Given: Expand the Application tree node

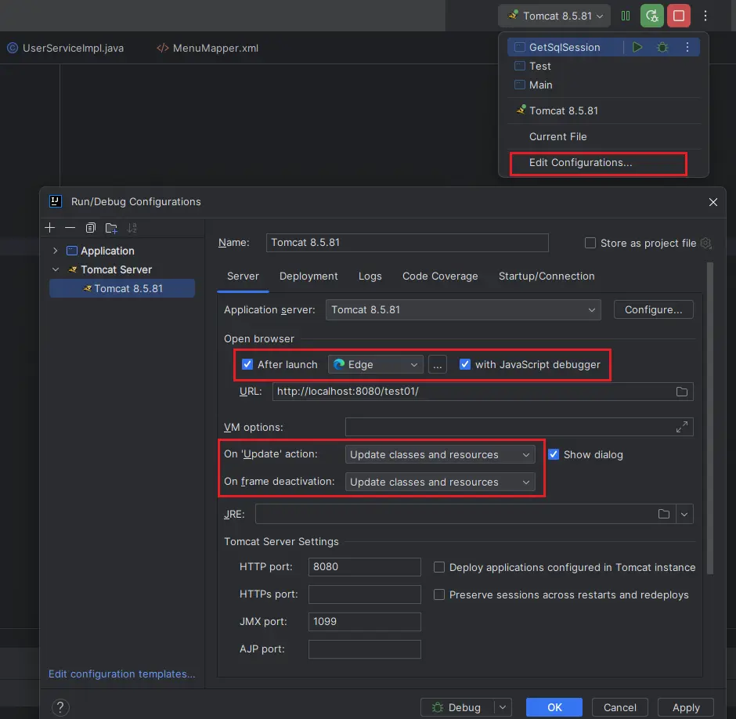Looking at the screenshot, I should tap(56, 251).
